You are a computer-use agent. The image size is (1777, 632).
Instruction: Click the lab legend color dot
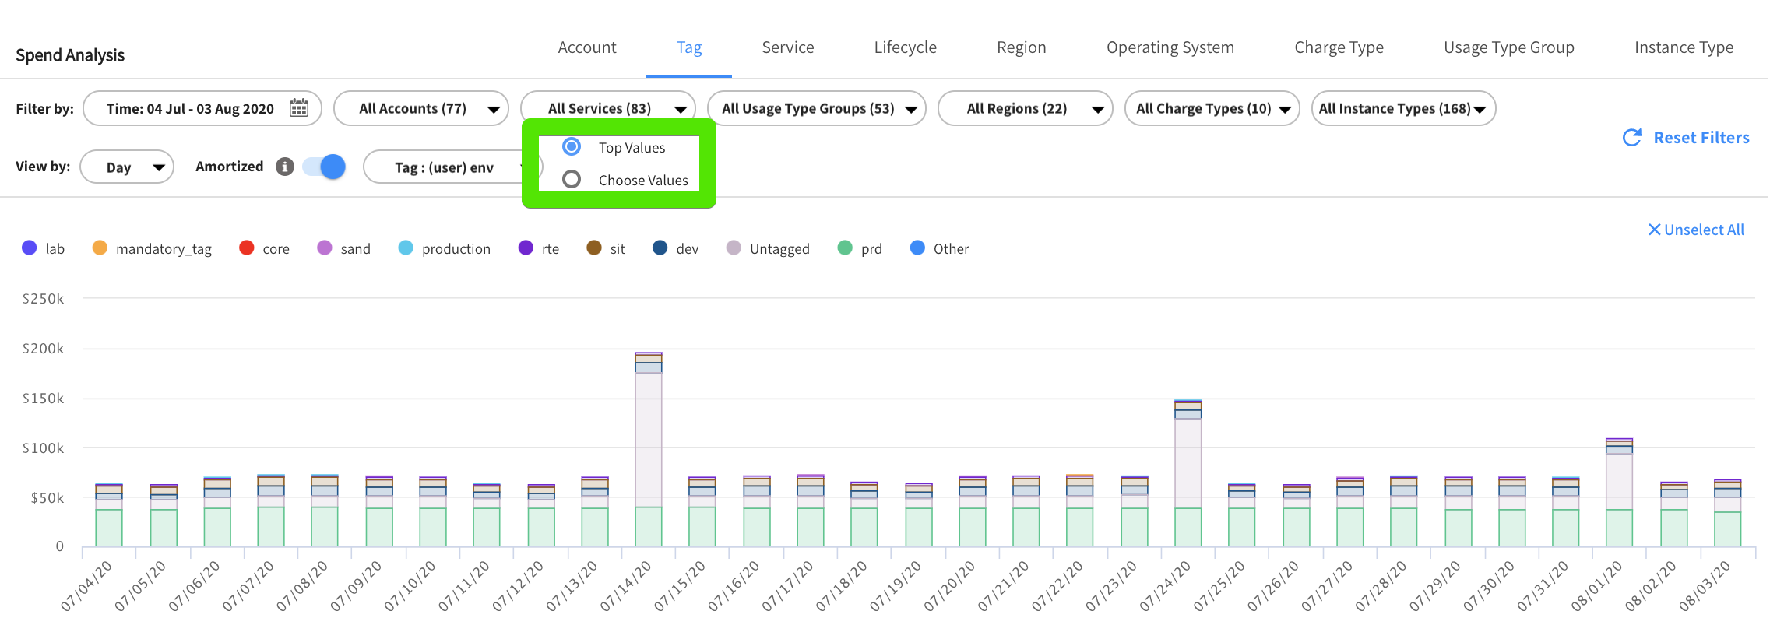[30, 248]
